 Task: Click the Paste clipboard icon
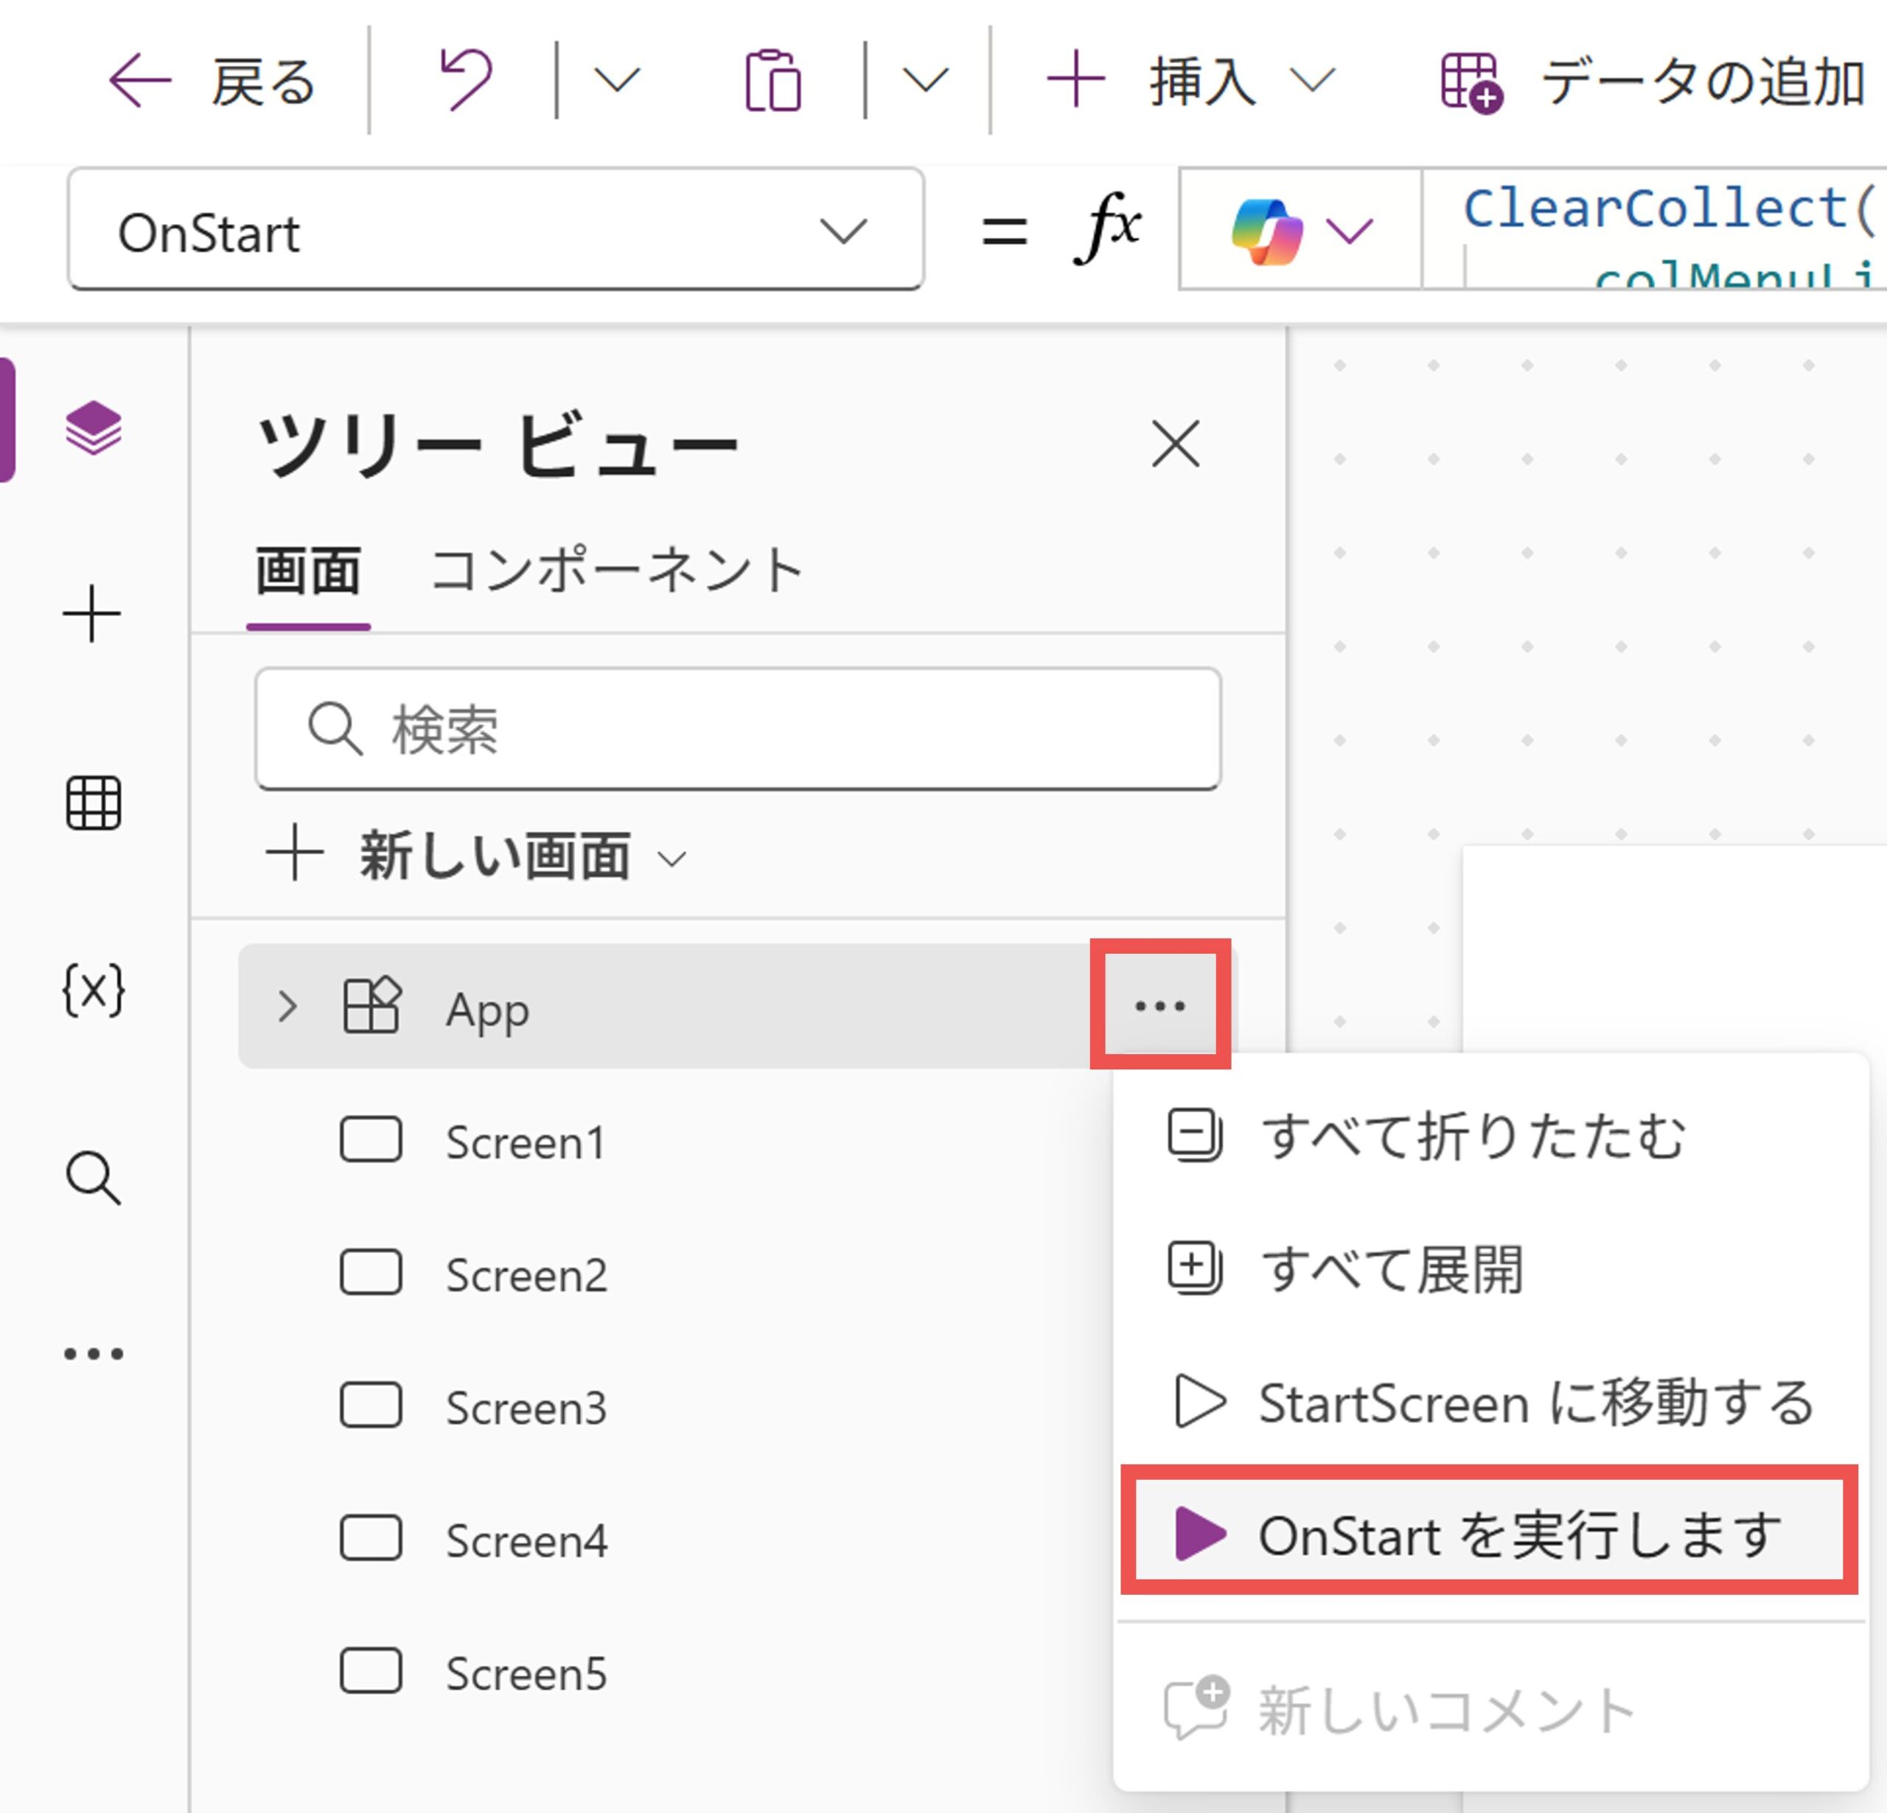point(773,80)
